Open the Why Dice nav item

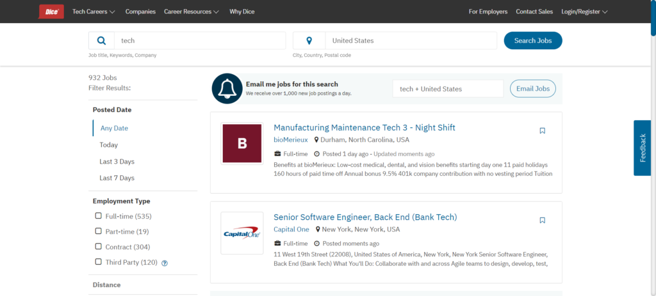coord(242,12)
